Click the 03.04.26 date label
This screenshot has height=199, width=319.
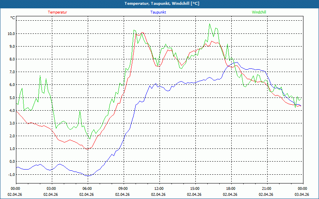(x=302, y=195)
